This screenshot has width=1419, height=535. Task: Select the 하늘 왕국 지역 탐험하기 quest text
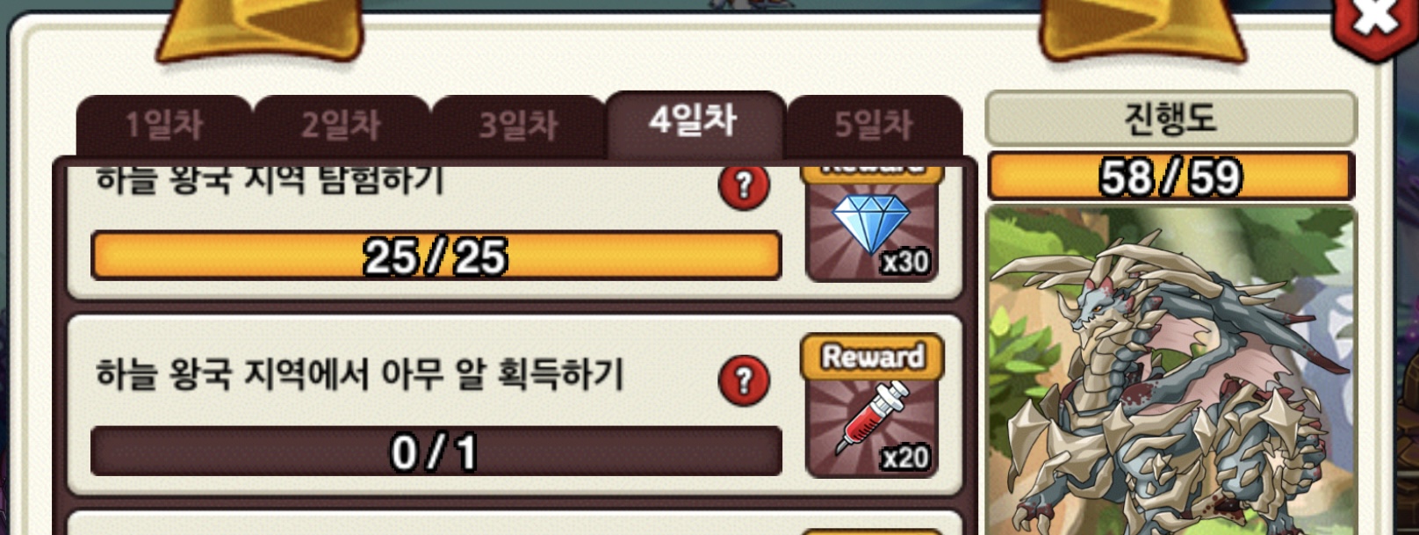click(270, 181)
